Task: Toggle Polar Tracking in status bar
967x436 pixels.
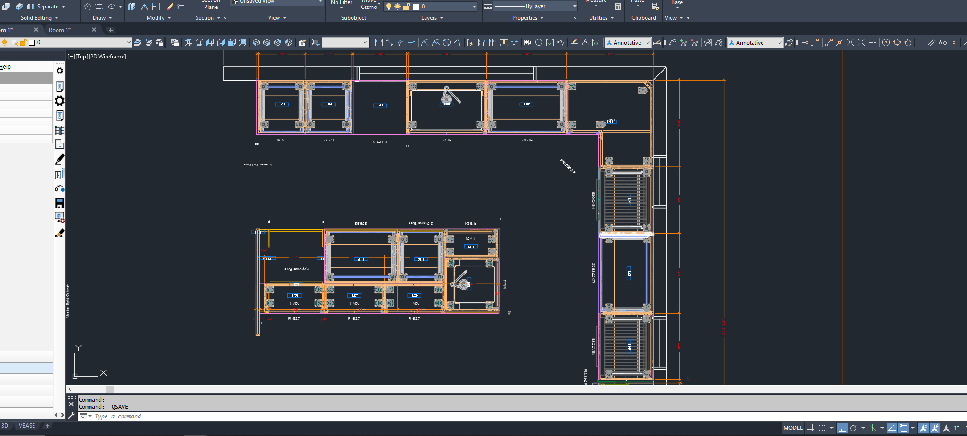Action: pos(853,428)
